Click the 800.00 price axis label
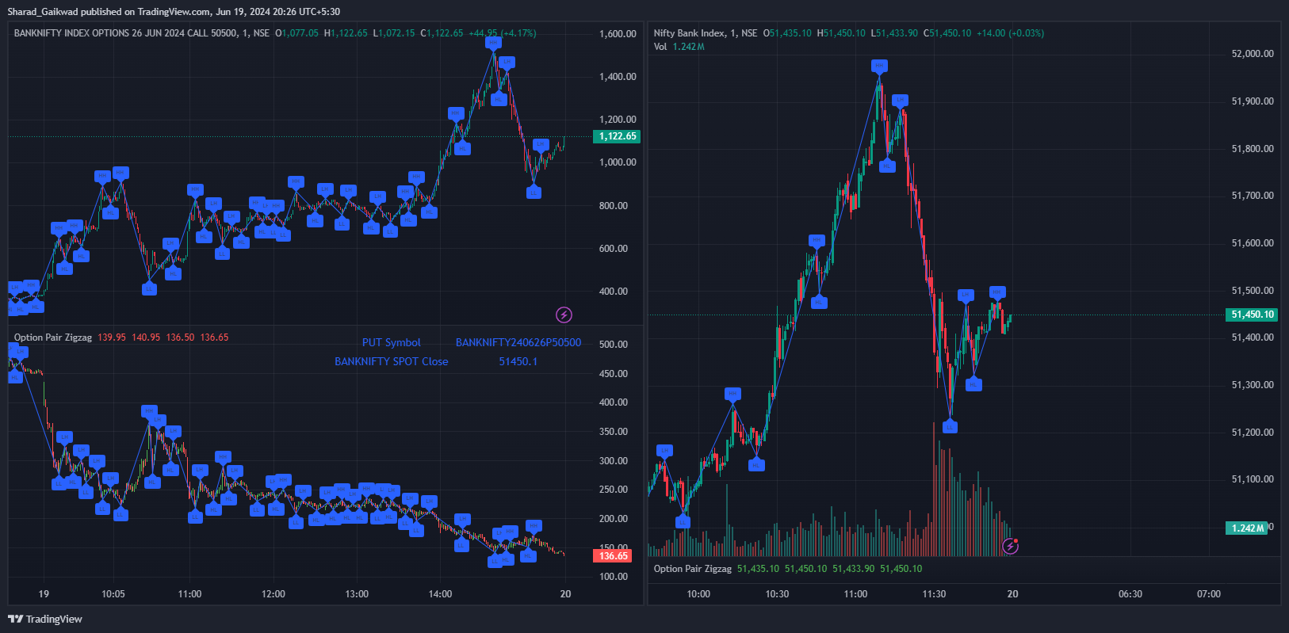The image size is (1289, 633). click(x=614, y=206)
